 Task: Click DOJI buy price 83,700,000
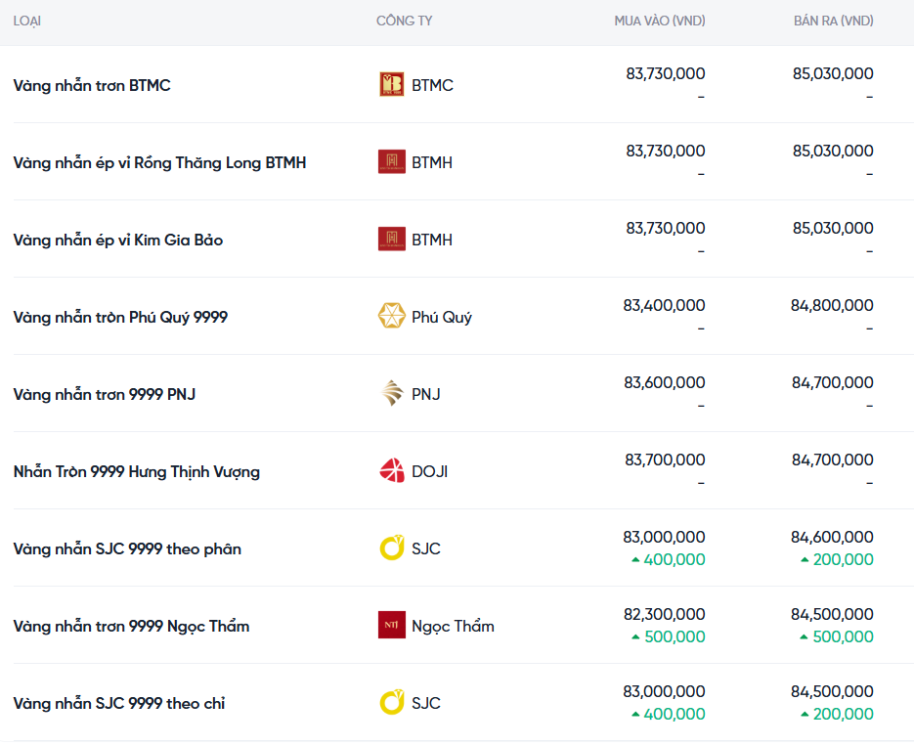(x=665, y=460)
